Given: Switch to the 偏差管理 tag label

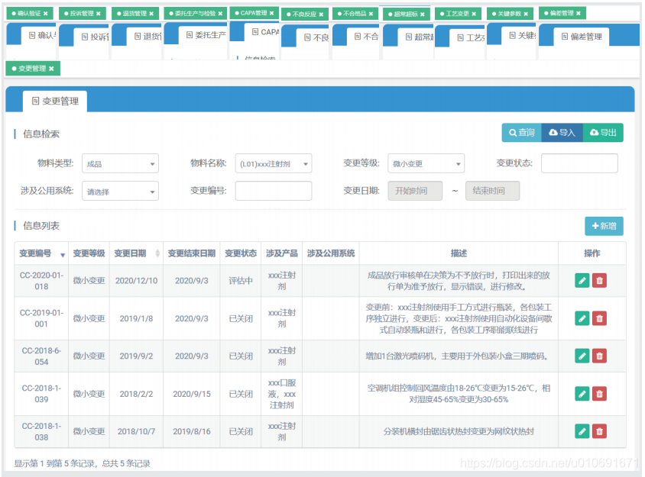Looking at the screenshot, I should [562, 13].
